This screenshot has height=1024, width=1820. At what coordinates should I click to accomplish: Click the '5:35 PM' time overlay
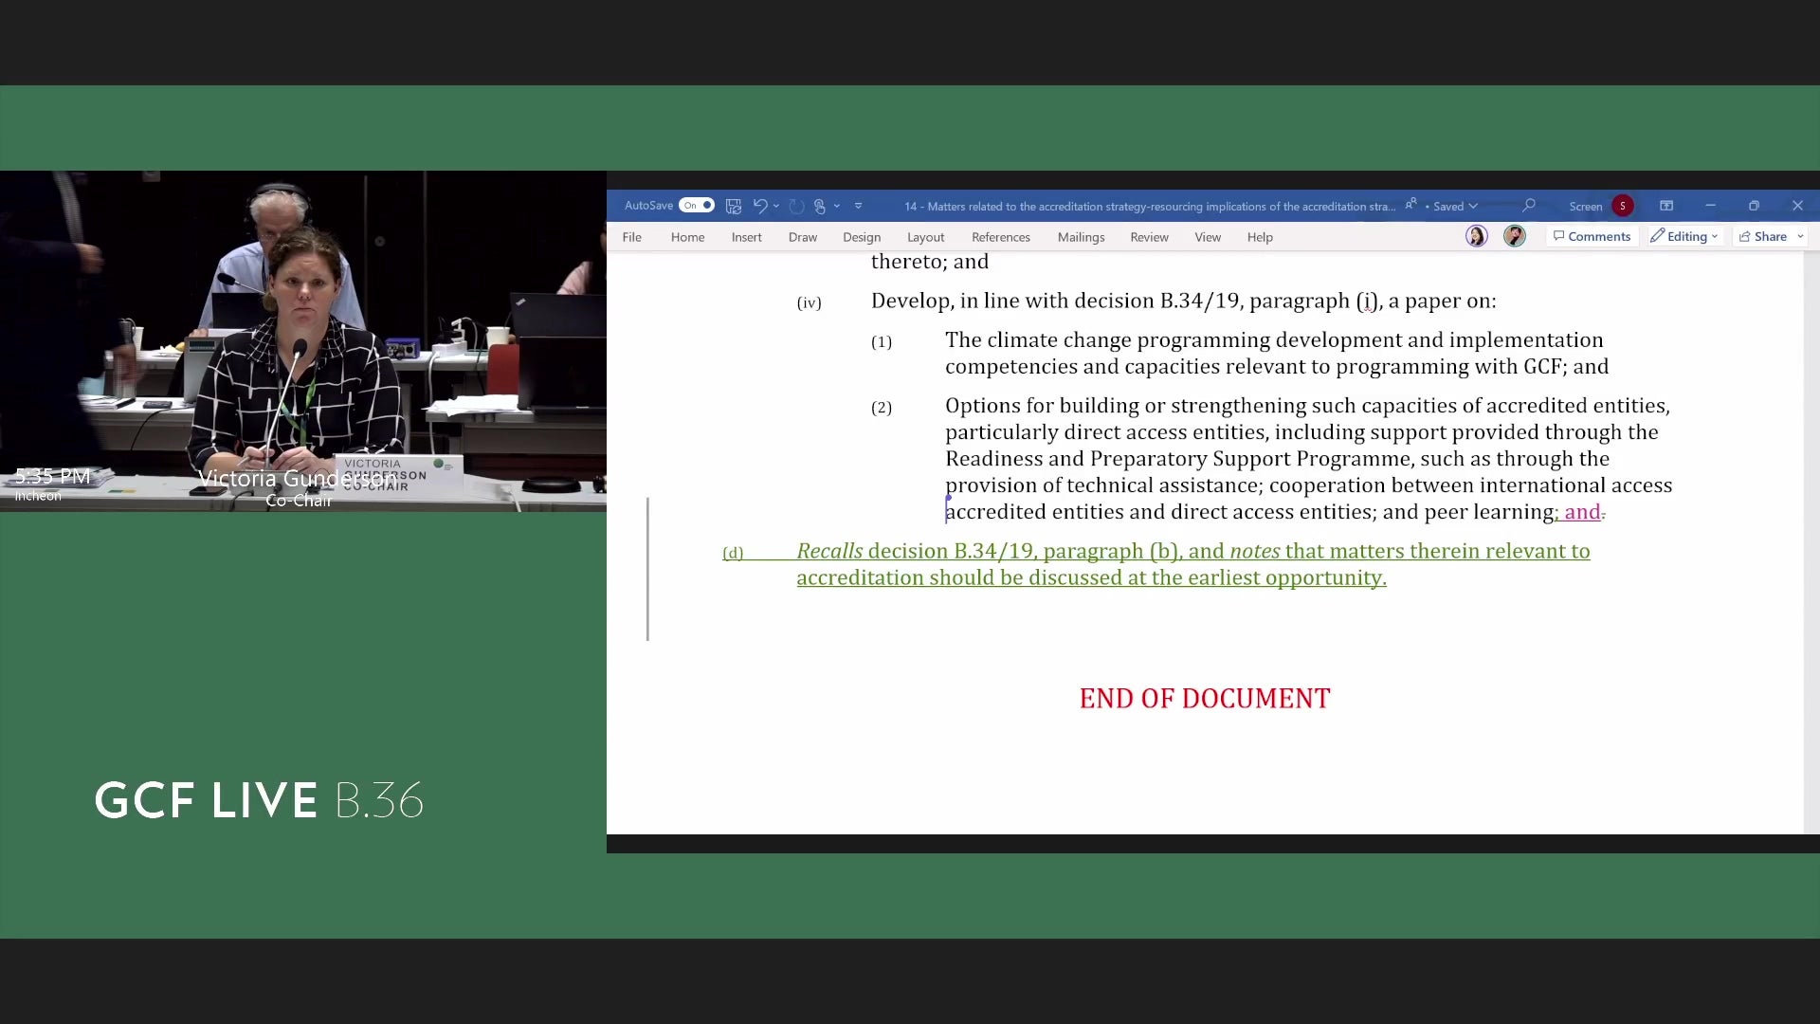(x=52, y=476)
